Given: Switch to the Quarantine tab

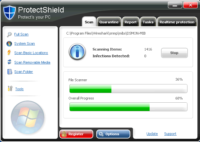Looking at the screenshot, I should coord(109,22).
